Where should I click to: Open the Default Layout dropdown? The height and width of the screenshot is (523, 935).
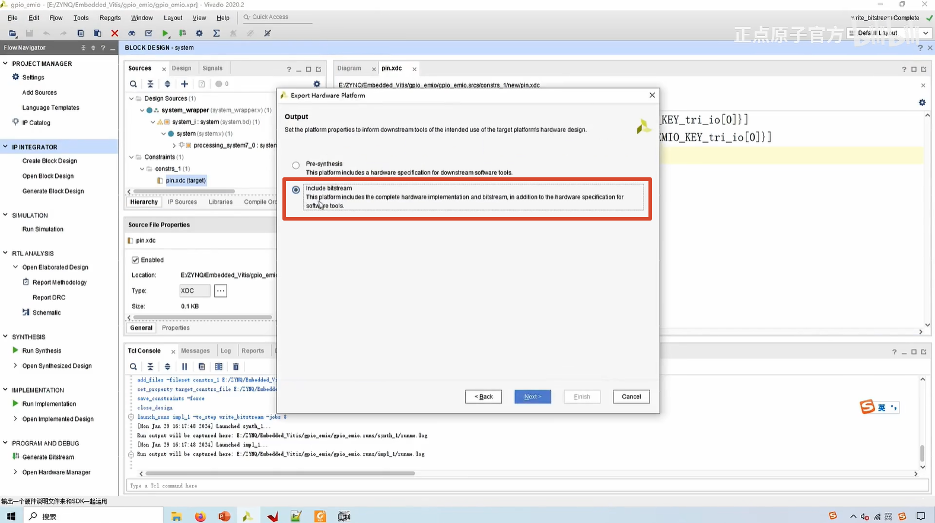[889, 33]
